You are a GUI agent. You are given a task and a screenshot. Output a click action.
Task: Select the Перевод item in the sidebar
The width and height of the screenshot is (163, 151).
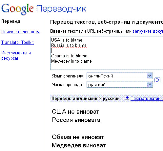(x=11, y=21)
